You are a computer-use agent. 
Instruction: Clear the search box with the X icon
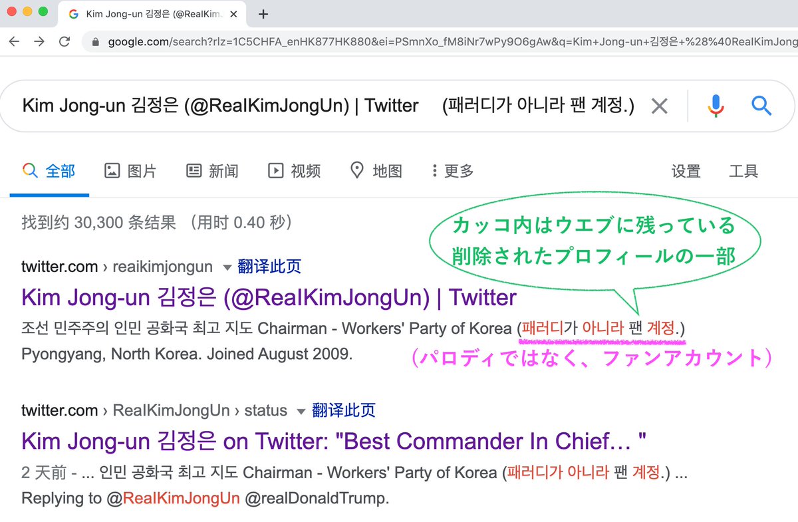pyautogui.click(x=659, y=105)
